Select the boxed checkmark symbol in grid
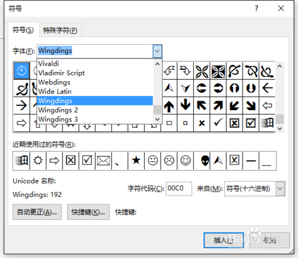 pyautogui.click(x=251, y=123)
